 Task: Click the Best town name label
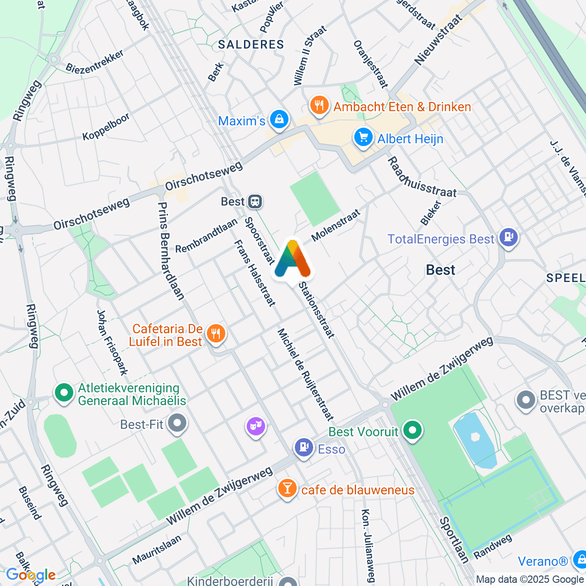(x=440, y=270)
